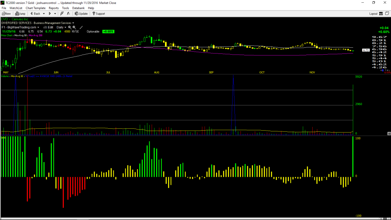Screen dimensions: 391x220
Task: Open the Back history dropdown arrow
Action: [44, 14]
